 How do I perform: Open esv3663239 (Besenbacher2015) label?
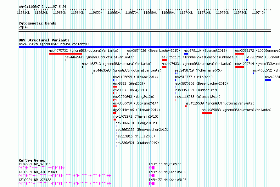(142, 130)
